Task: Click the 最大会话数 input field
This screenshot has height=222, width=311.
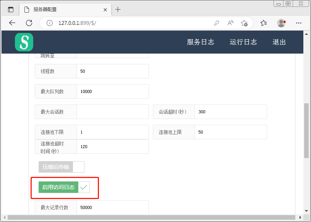Action: pyautogui.click(x=112, y=112)
